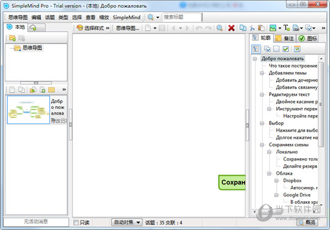Click the document link icon in toolbar

point(296,28)
